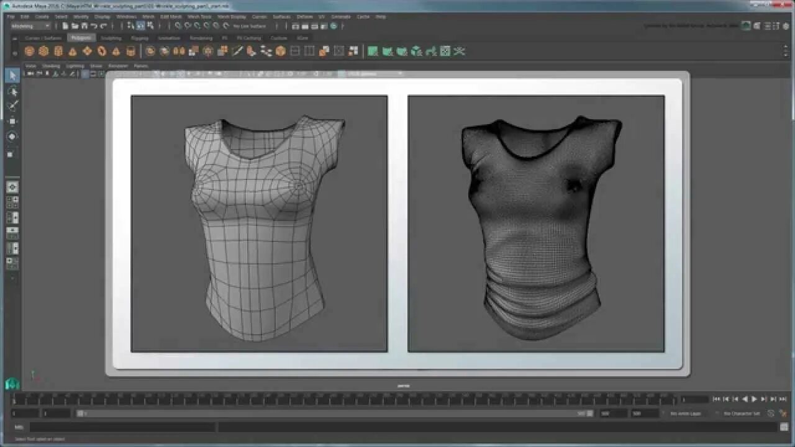Select camera icon in panel toolbar
Image resolution: width=795 pixels, height=447 pixels.
(30, 74)
